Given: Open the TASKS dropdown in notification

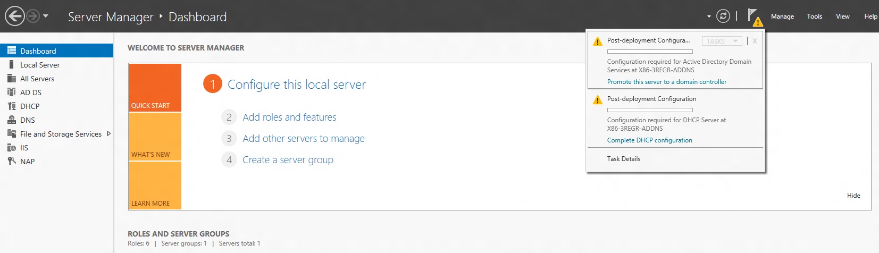Looking at the screenshot, I should point(722,41).
